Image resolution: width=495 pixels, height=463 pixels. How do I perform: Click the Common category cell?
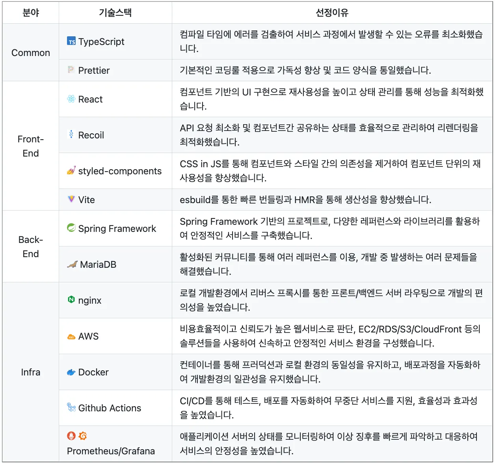tap(31, 52)
